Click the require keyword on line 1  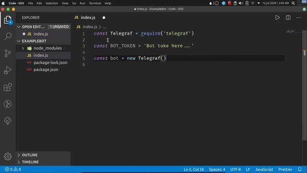click(x=151, y=33)
